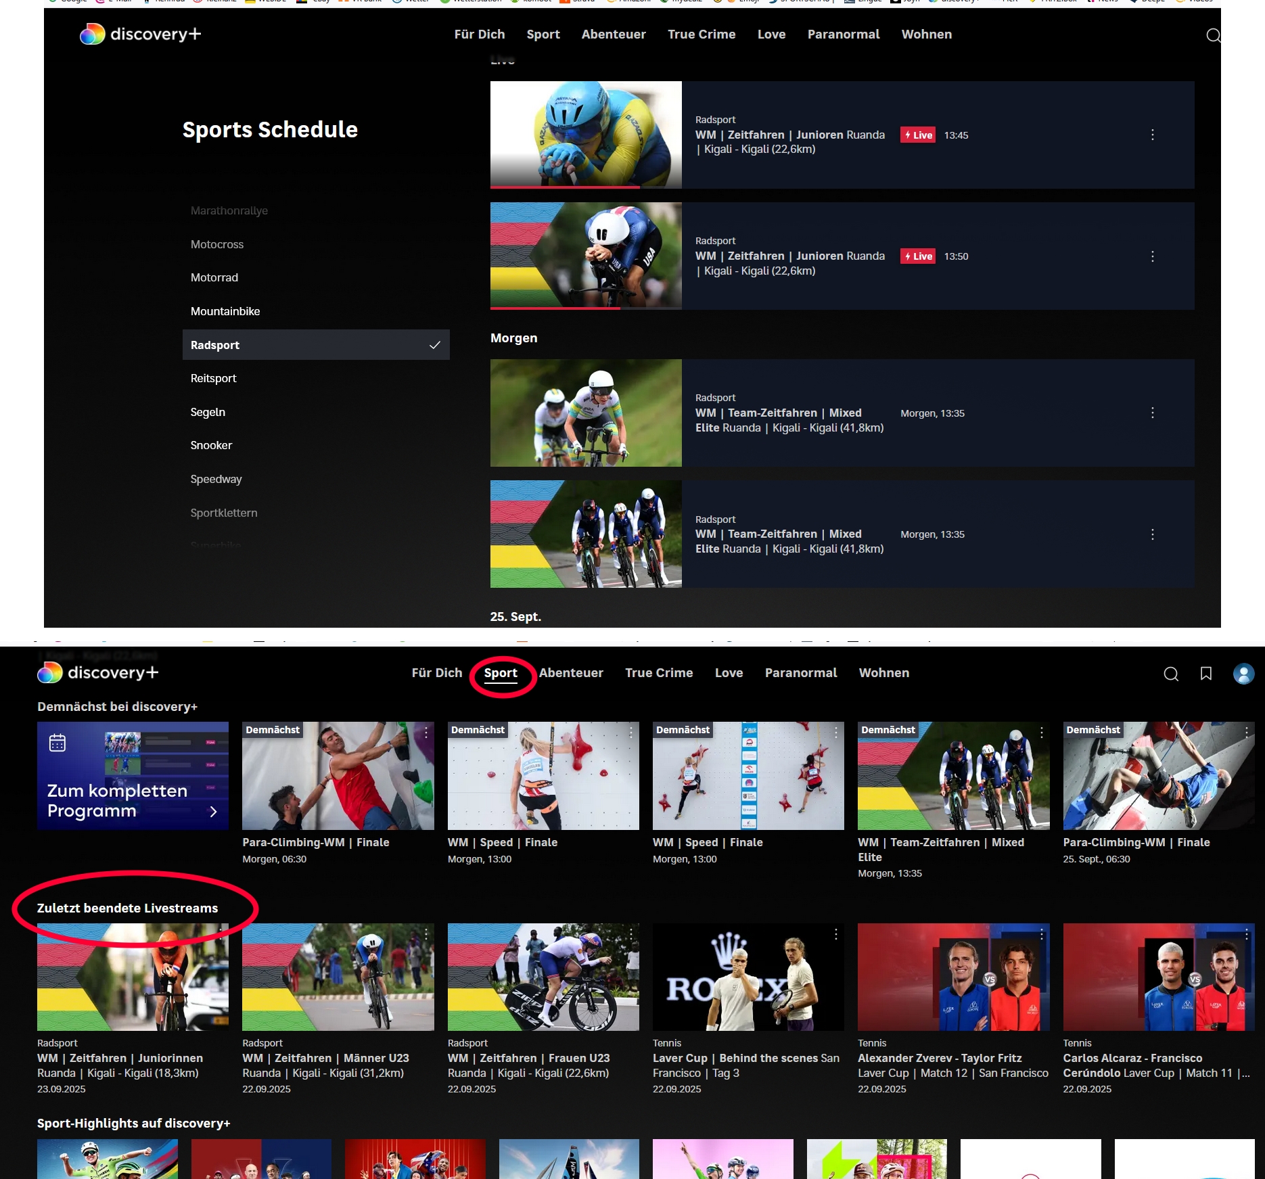This screenshot has height=1179, width=1265.
Task: Open options for Para-Climbing-WM Finale 25. Sept. card
Action: [x=1246, y=733]
